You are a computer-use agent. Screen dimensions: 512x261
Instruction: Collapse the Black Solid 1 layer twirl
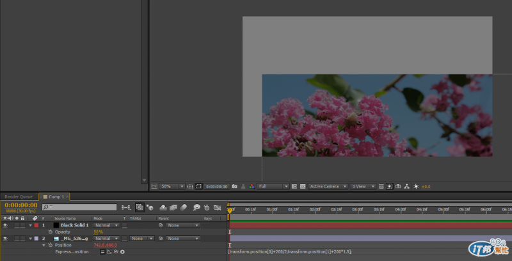pos(30,225)
